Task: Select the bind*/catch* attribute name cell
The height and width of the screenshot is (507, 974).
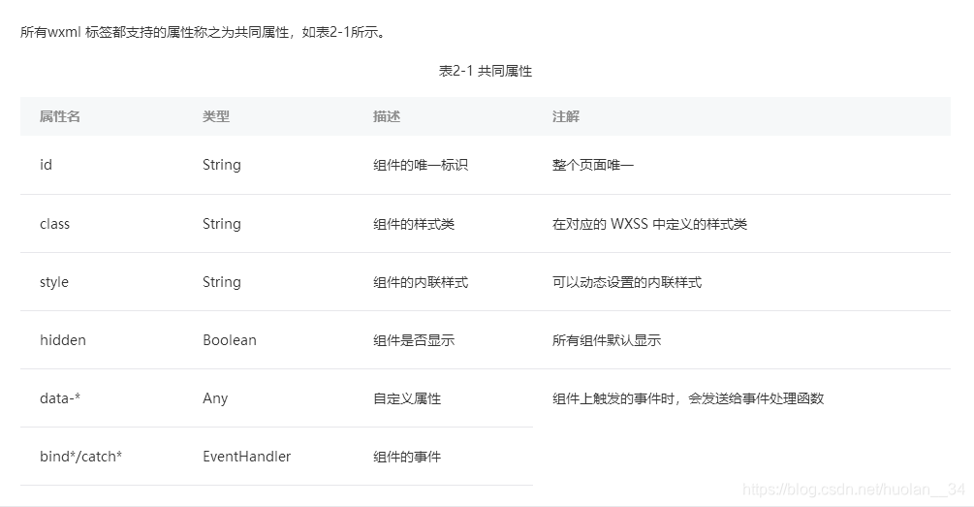Action: (x=80, y=457)
